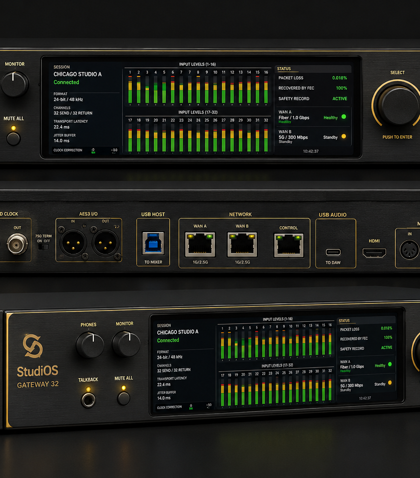The width and height of the screenshot is (420, 478).
Task: Click '0.018%' packet loss in the SELECT-knob panel display
Action: click(340, 78)
